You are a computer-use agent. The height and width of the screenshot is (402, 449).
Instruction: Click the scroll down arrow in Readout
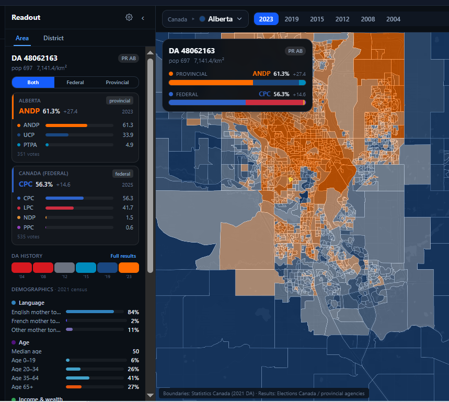[x=151, y=395]
